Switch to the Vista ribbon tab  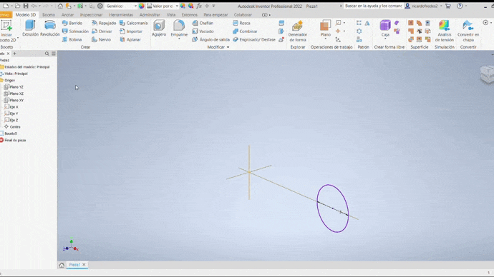tap(171, 15)
